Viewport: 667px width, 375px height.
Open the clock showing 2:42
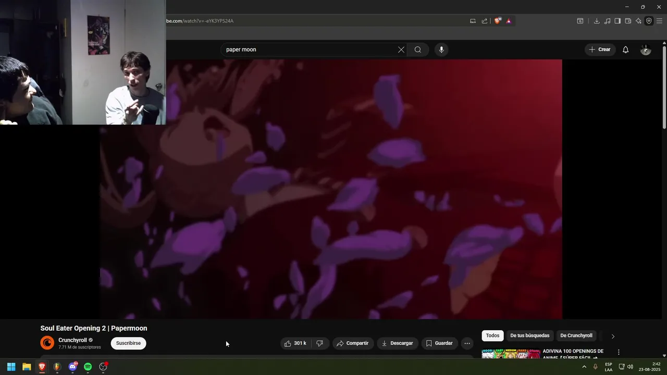(x=650, y=367)
